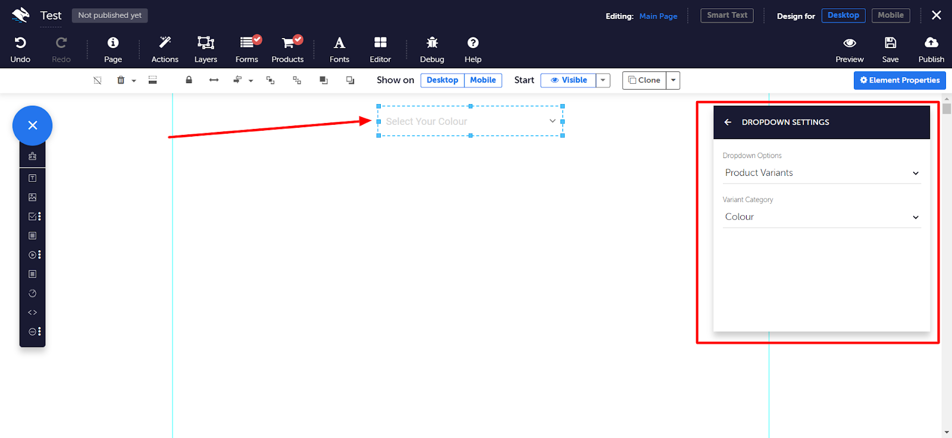Lock the selected element
952x438 pixels.
(x=189, y=80)
